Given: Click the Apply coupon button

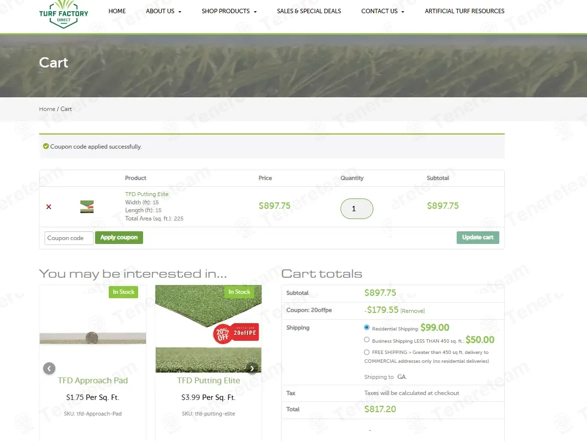Looking at the screenshot, I should point(119,238).
